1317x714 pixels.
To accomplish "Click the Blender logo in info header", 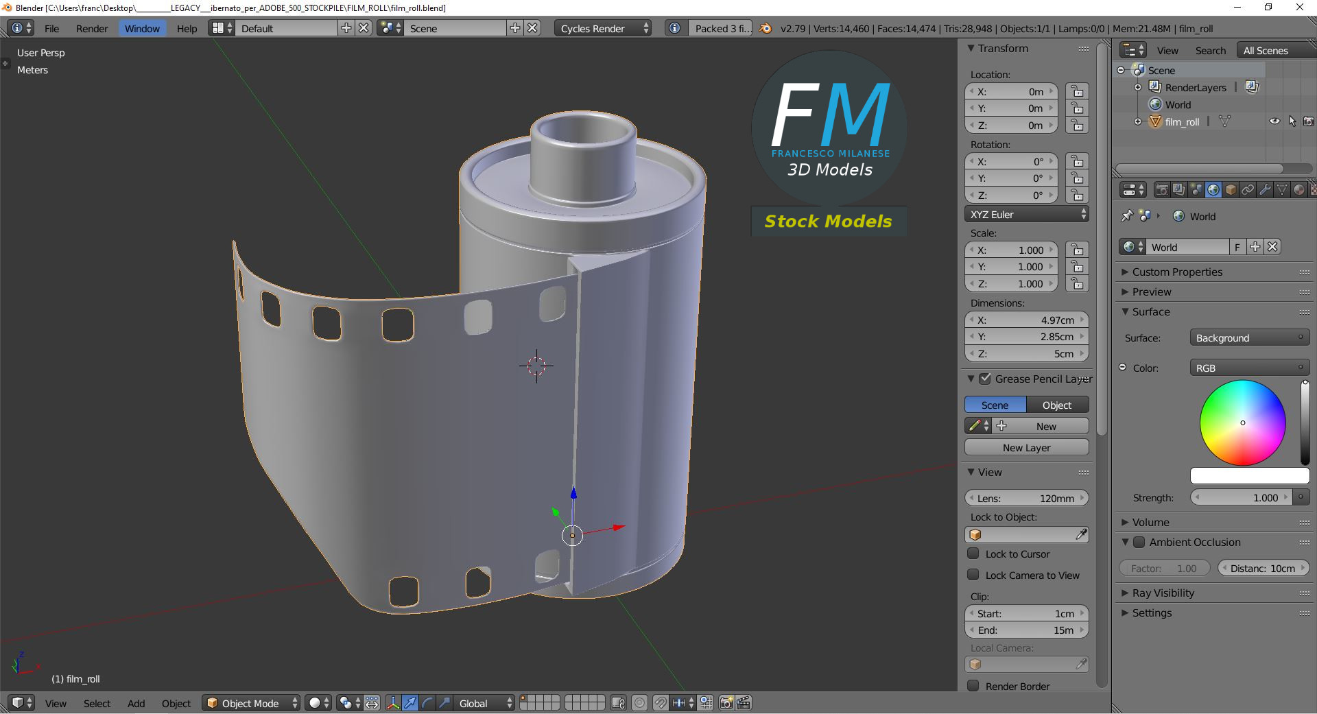I will [766, 28].
